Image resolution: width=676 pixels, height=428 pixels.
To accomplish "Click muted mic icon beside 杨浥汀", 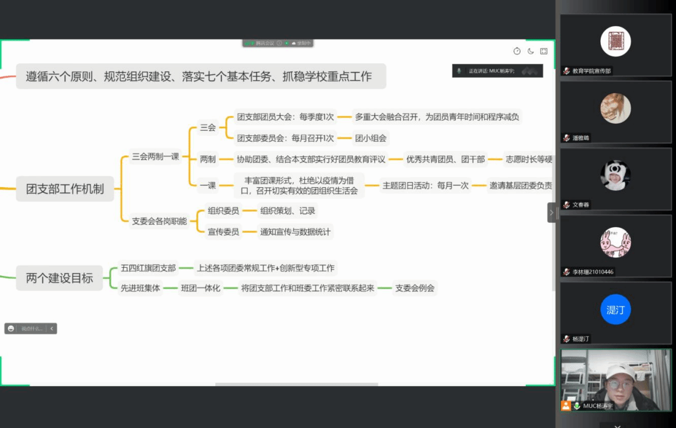I will click(566, 339).
